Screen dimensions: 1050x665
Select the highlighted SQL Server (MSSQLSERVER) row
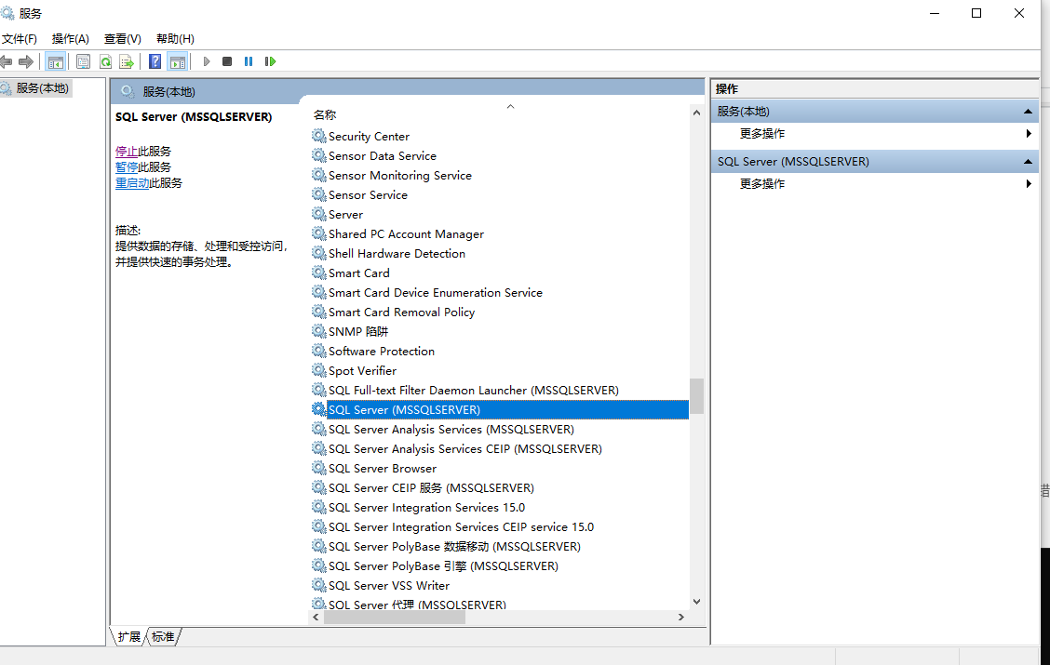coord(507,409)
